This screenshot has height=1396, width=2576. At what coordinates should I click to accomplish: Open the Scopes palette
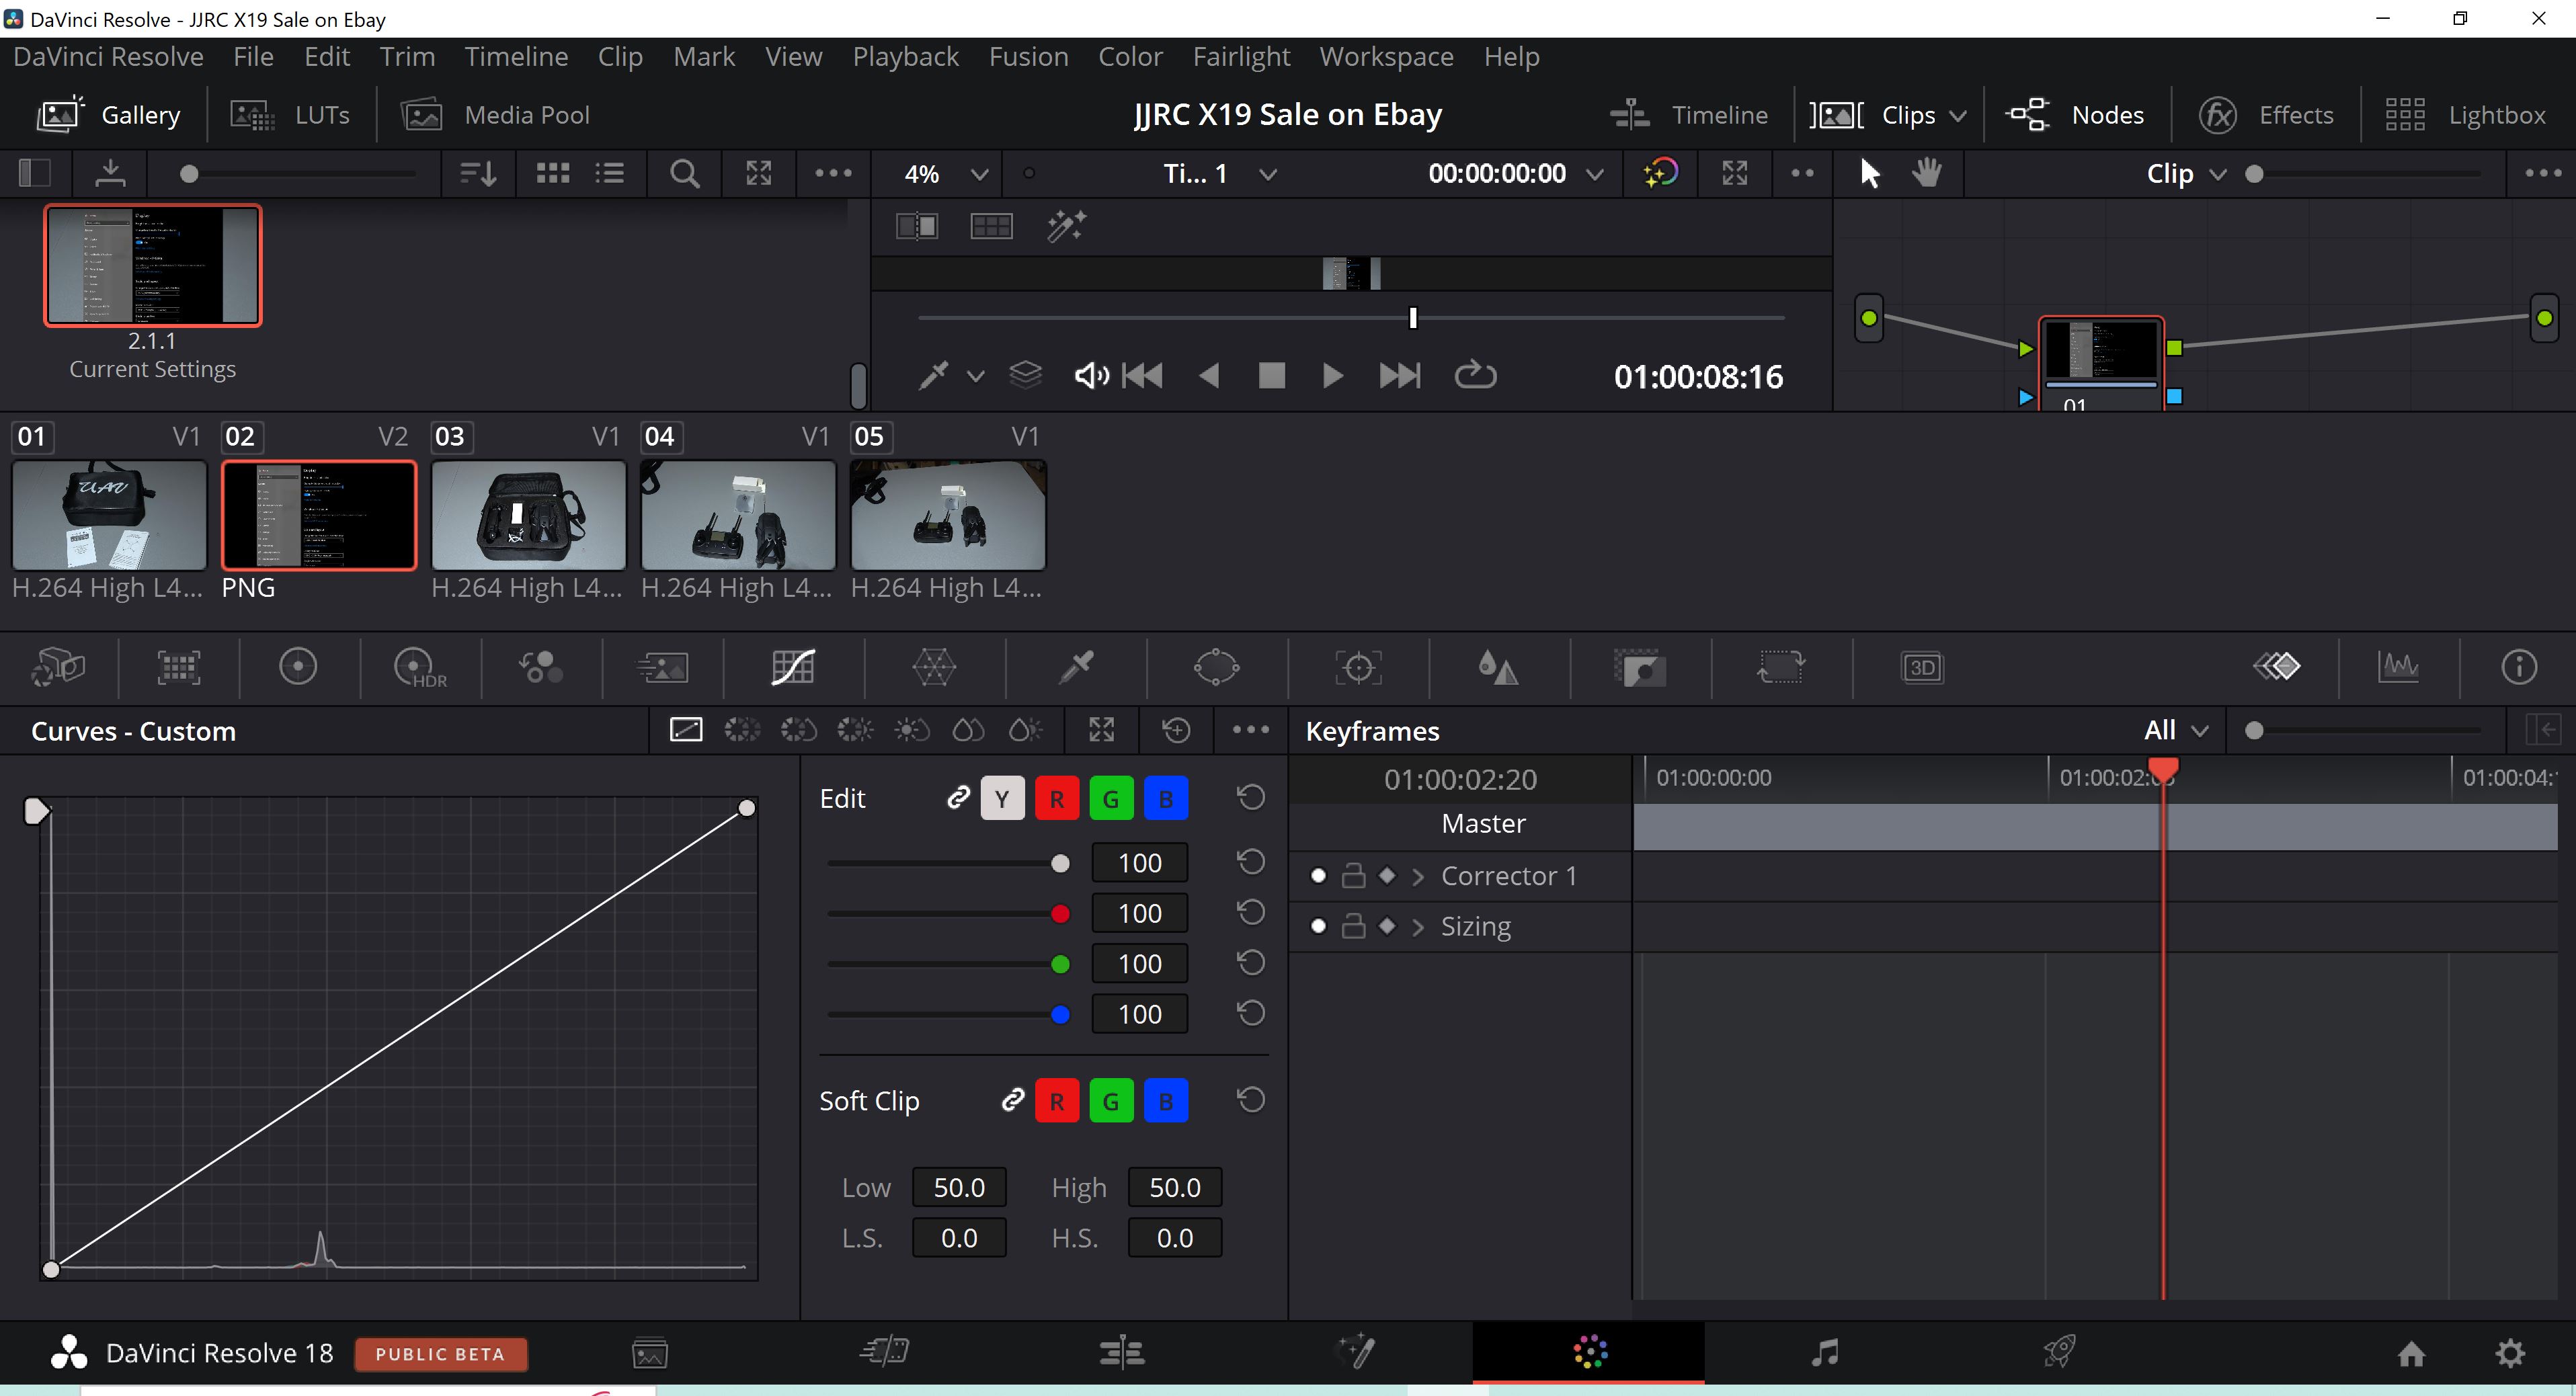click(2399, 667)
